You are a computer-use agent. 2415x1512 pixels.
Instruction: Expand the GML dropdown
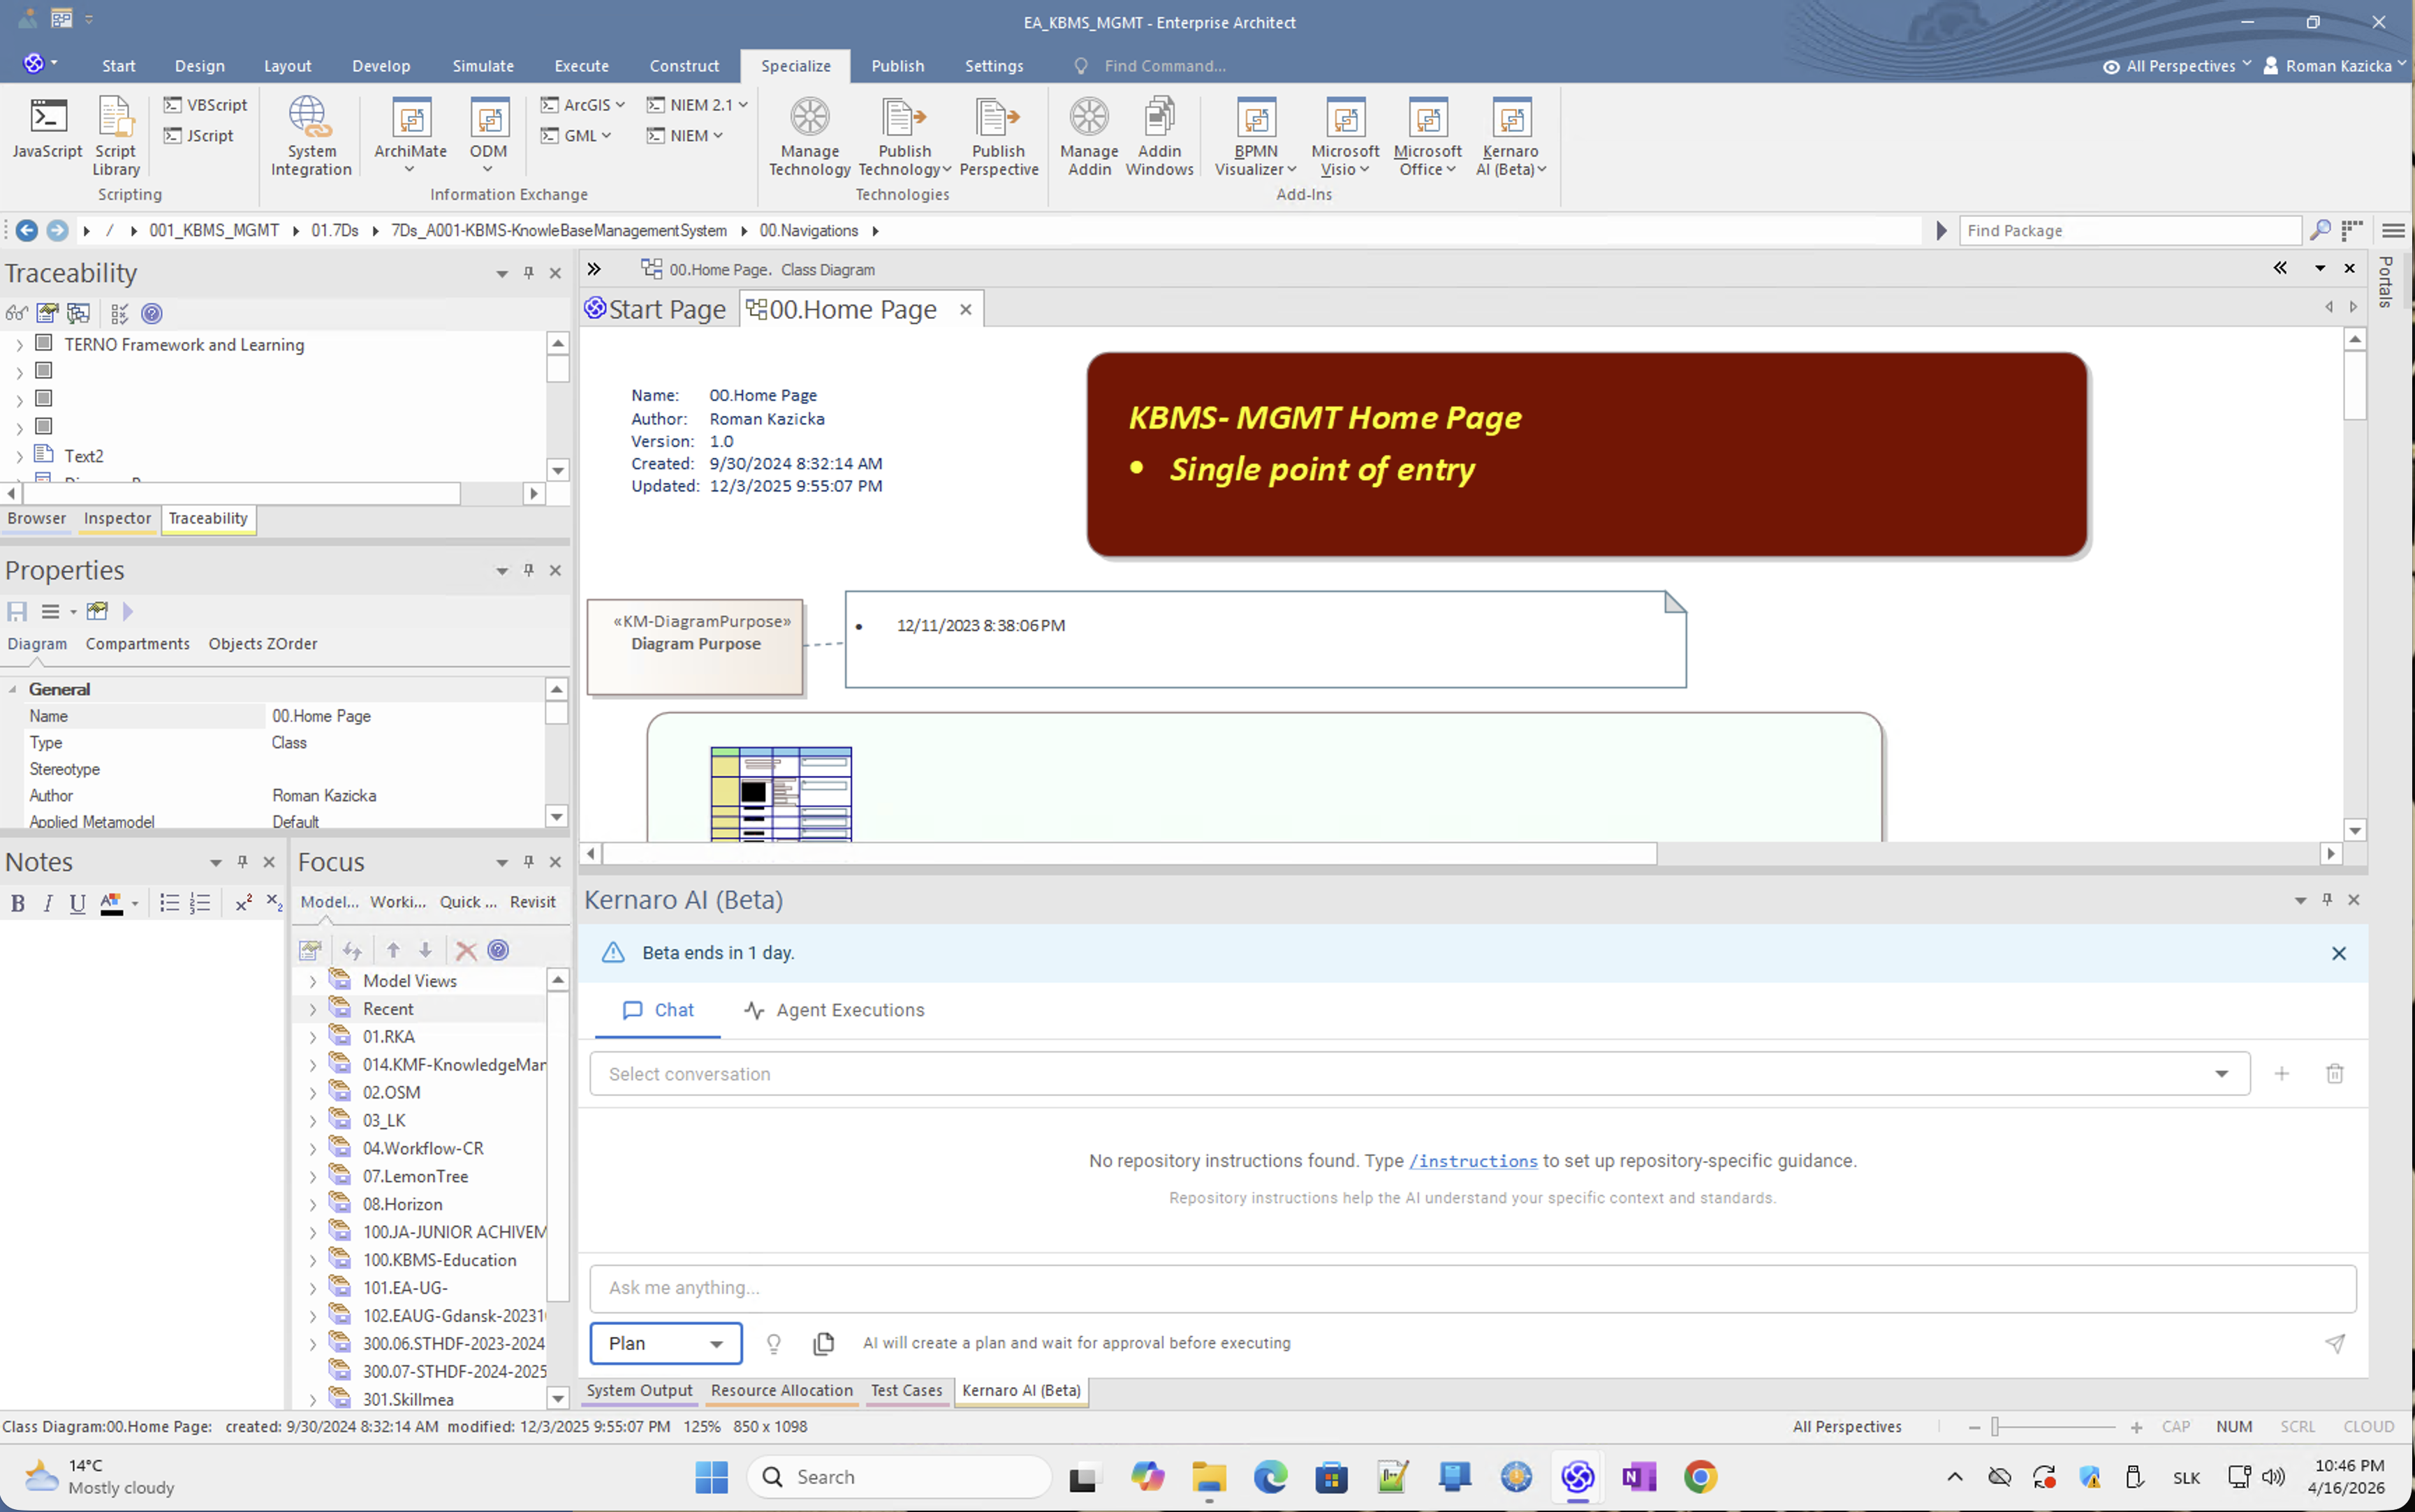(576, 136)
